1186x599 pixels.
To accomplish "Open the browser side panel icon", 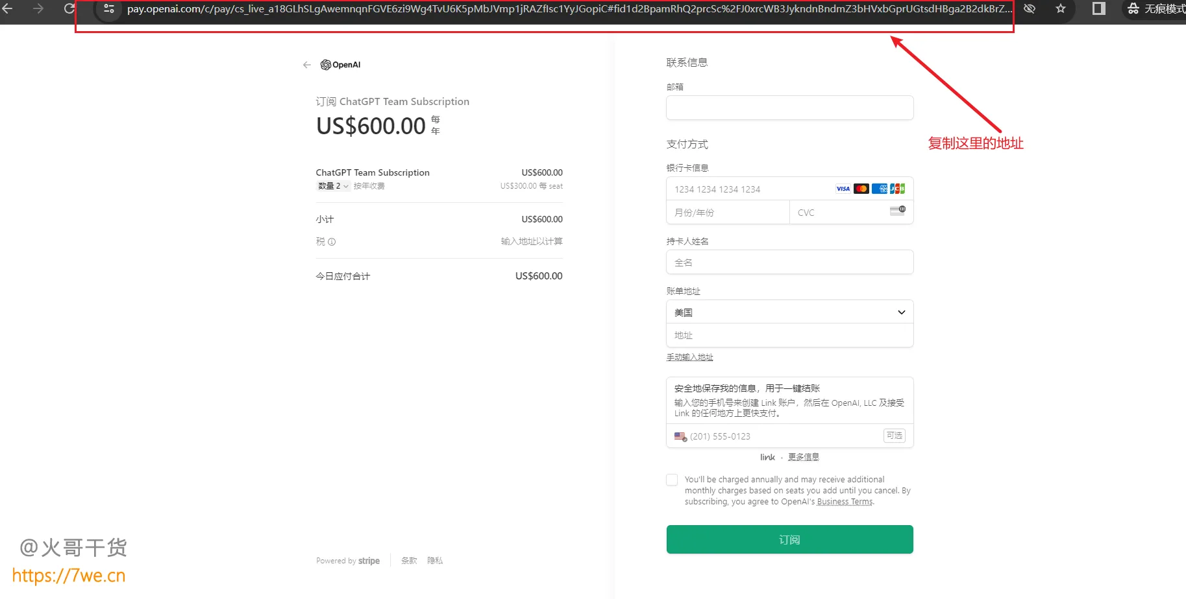I will [x=1098, y=9].
